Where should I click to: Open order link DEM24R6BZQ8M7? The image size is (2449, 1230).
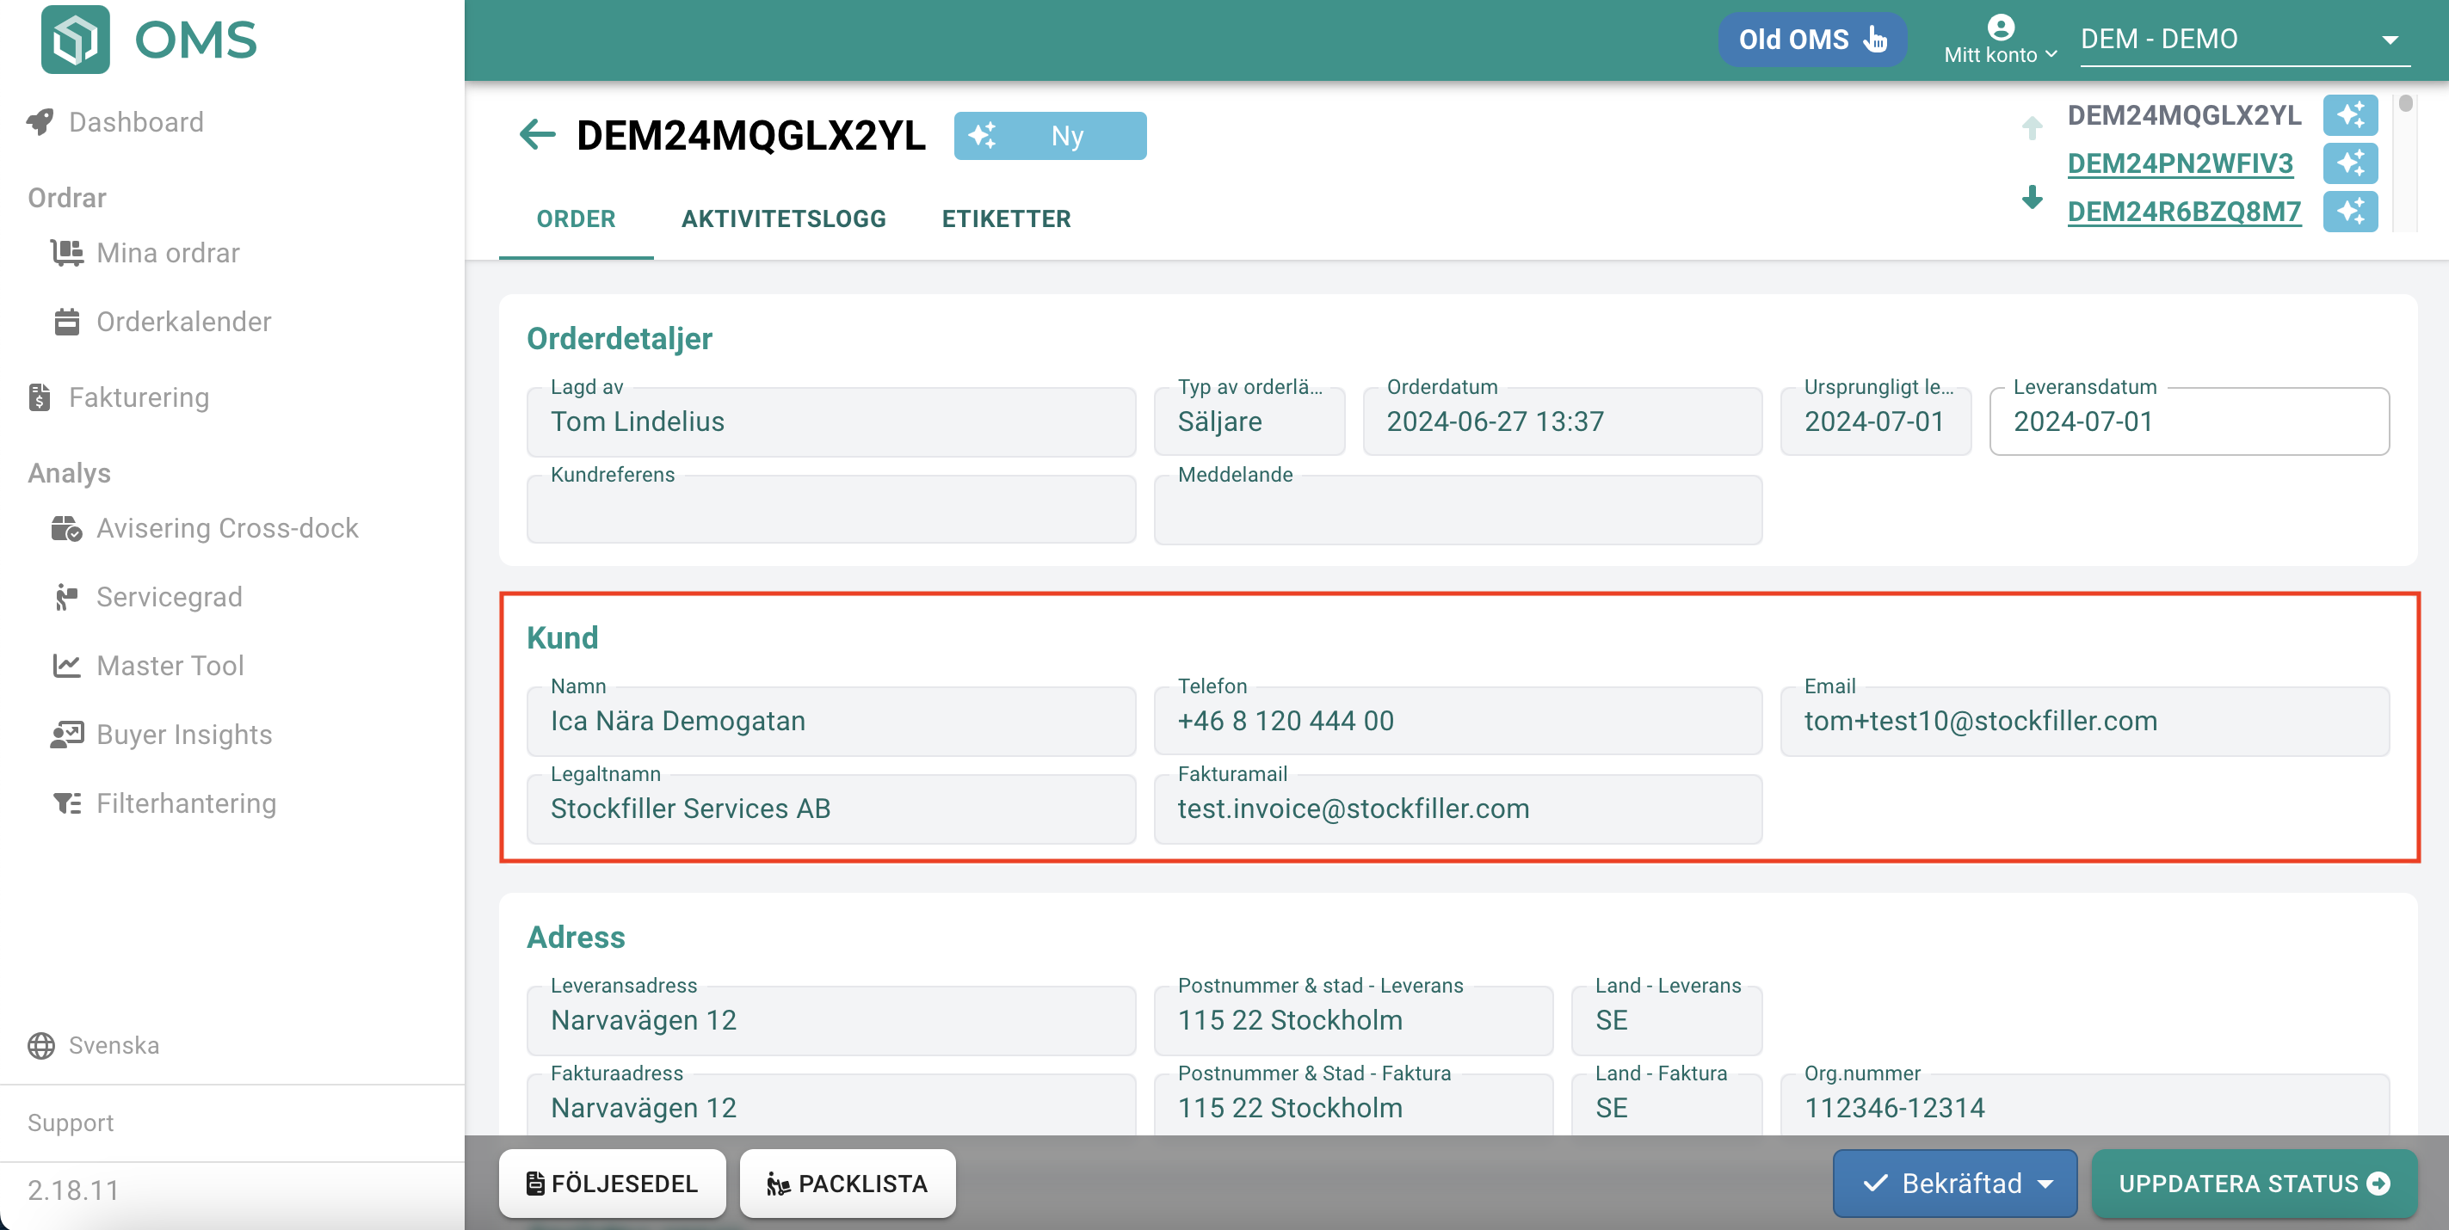pyautogui.click(x=2184, y=211)
